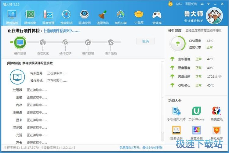Click the 主程序版本 5.15.17.1070 text
Screen dimensions: 229x153
tap(21, 148)
